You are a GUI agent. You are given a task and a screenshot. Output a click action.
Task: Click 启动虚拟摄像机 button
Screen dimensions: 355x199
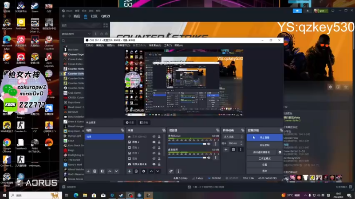click(x=262, y=152)
